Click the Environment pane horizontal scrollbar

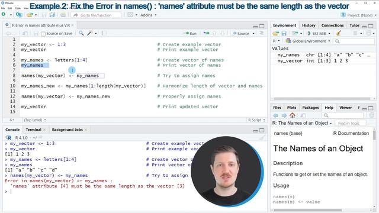tap(322, 99)
